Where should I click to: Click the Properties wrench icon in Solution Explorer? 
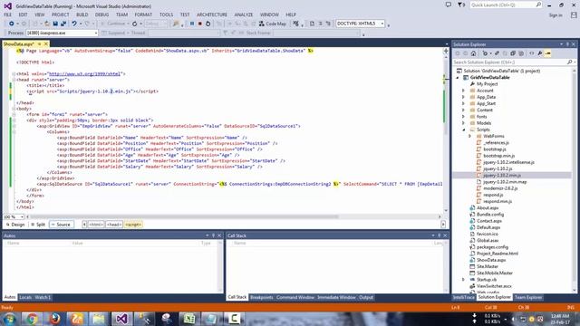pyautogui.click(x=540, y=53)
